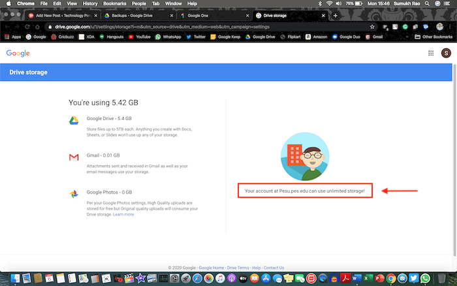Open the File menu
Viewport: 457px width, 286px height.
point(44,3)
